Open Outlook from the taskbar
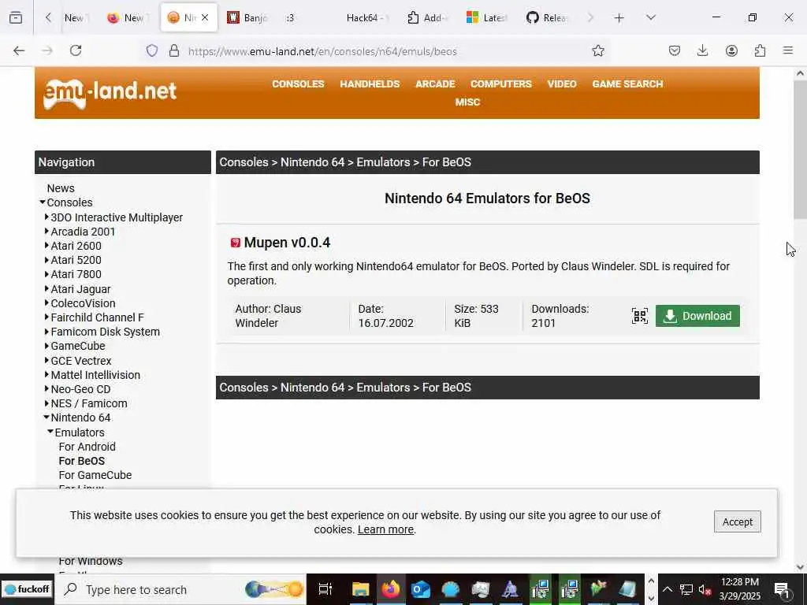 421,589
